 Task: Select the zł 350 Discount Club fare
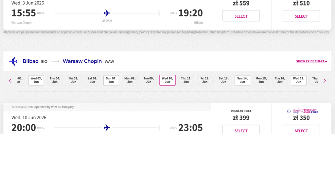(301, 130)
